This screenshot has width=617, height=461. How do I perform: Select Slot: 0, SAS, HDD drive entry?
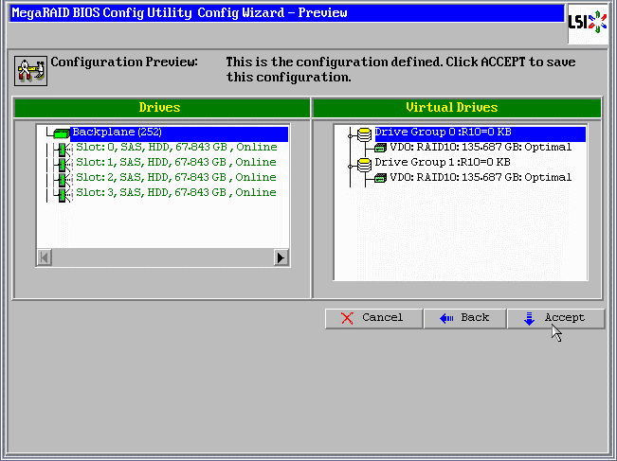pos(176,148)
